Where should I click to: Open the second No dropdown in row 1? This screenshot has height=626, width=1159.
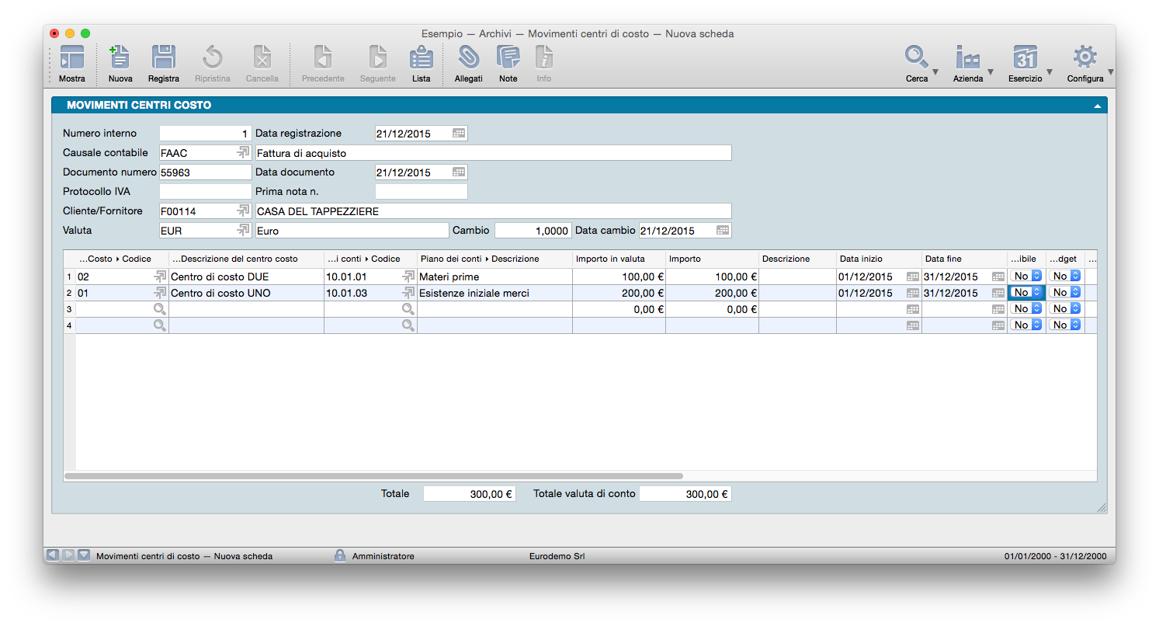1065,276
